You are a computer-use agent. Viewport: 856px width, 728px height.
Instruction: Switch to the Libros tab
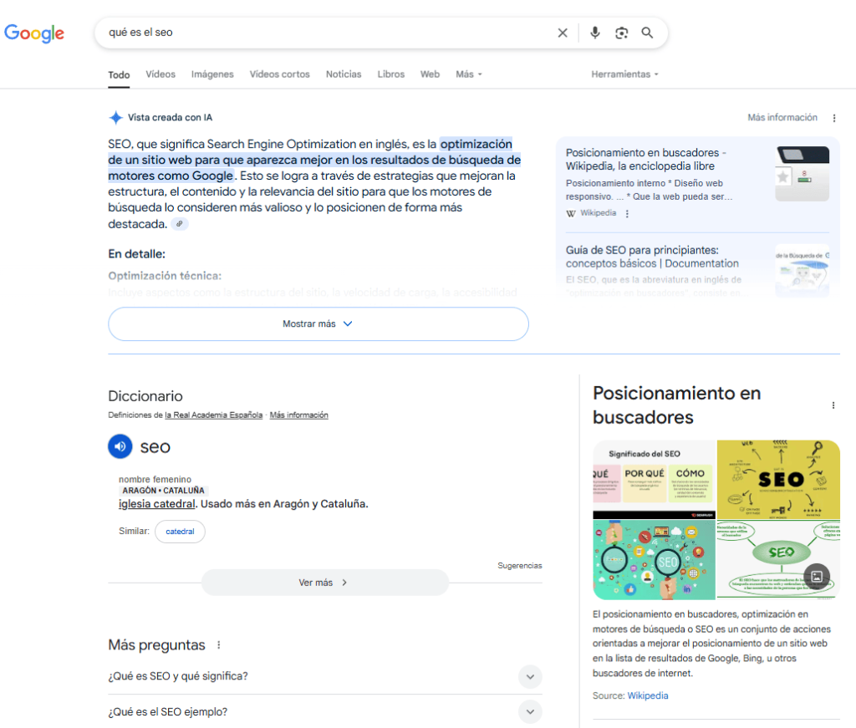[x=391, y=74]
